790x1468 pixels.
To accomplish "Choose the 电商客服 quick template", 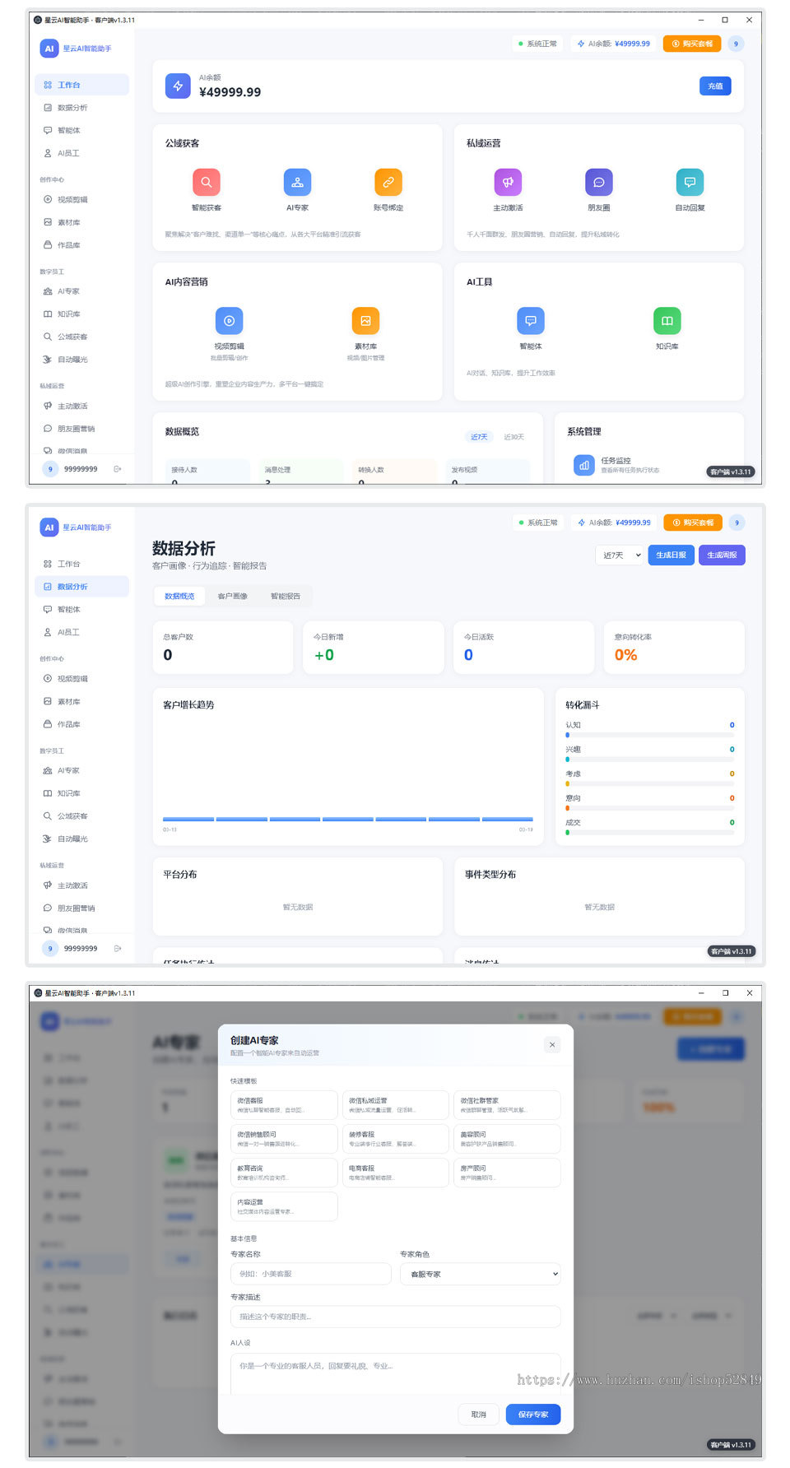I will tap(396, 1173).
